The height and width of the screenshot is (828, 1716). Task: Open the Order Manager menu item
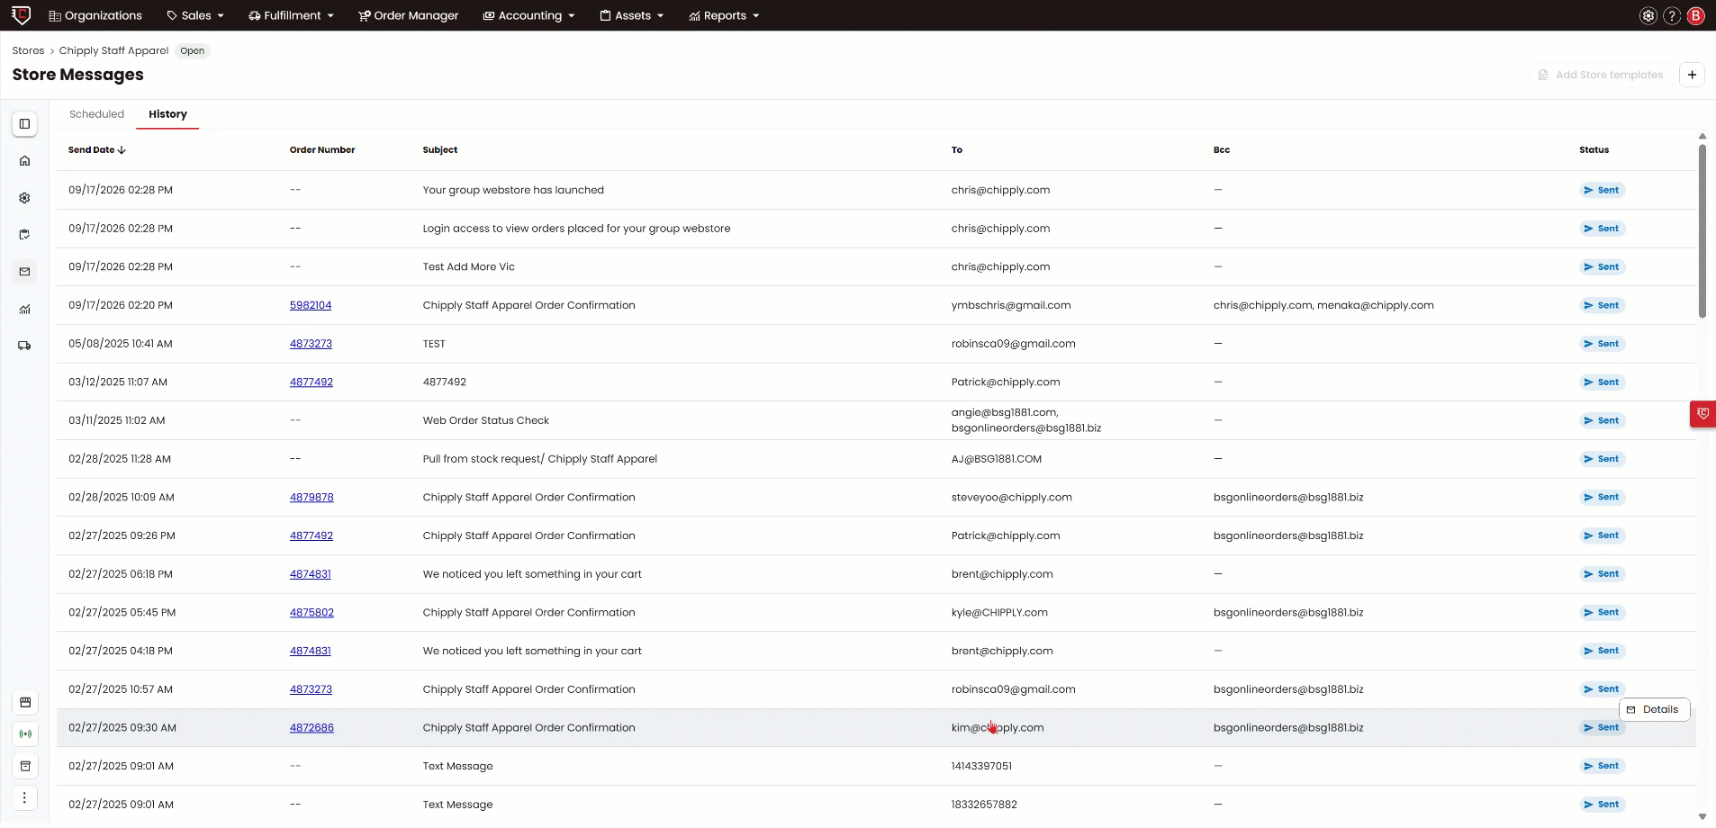click(x=408, y=15)
